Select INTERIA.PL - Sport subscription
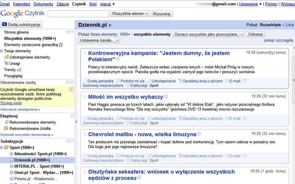Image resolution: width=295 pixels, height=184 pixels. pyautogui.click(x=39, y=166)
